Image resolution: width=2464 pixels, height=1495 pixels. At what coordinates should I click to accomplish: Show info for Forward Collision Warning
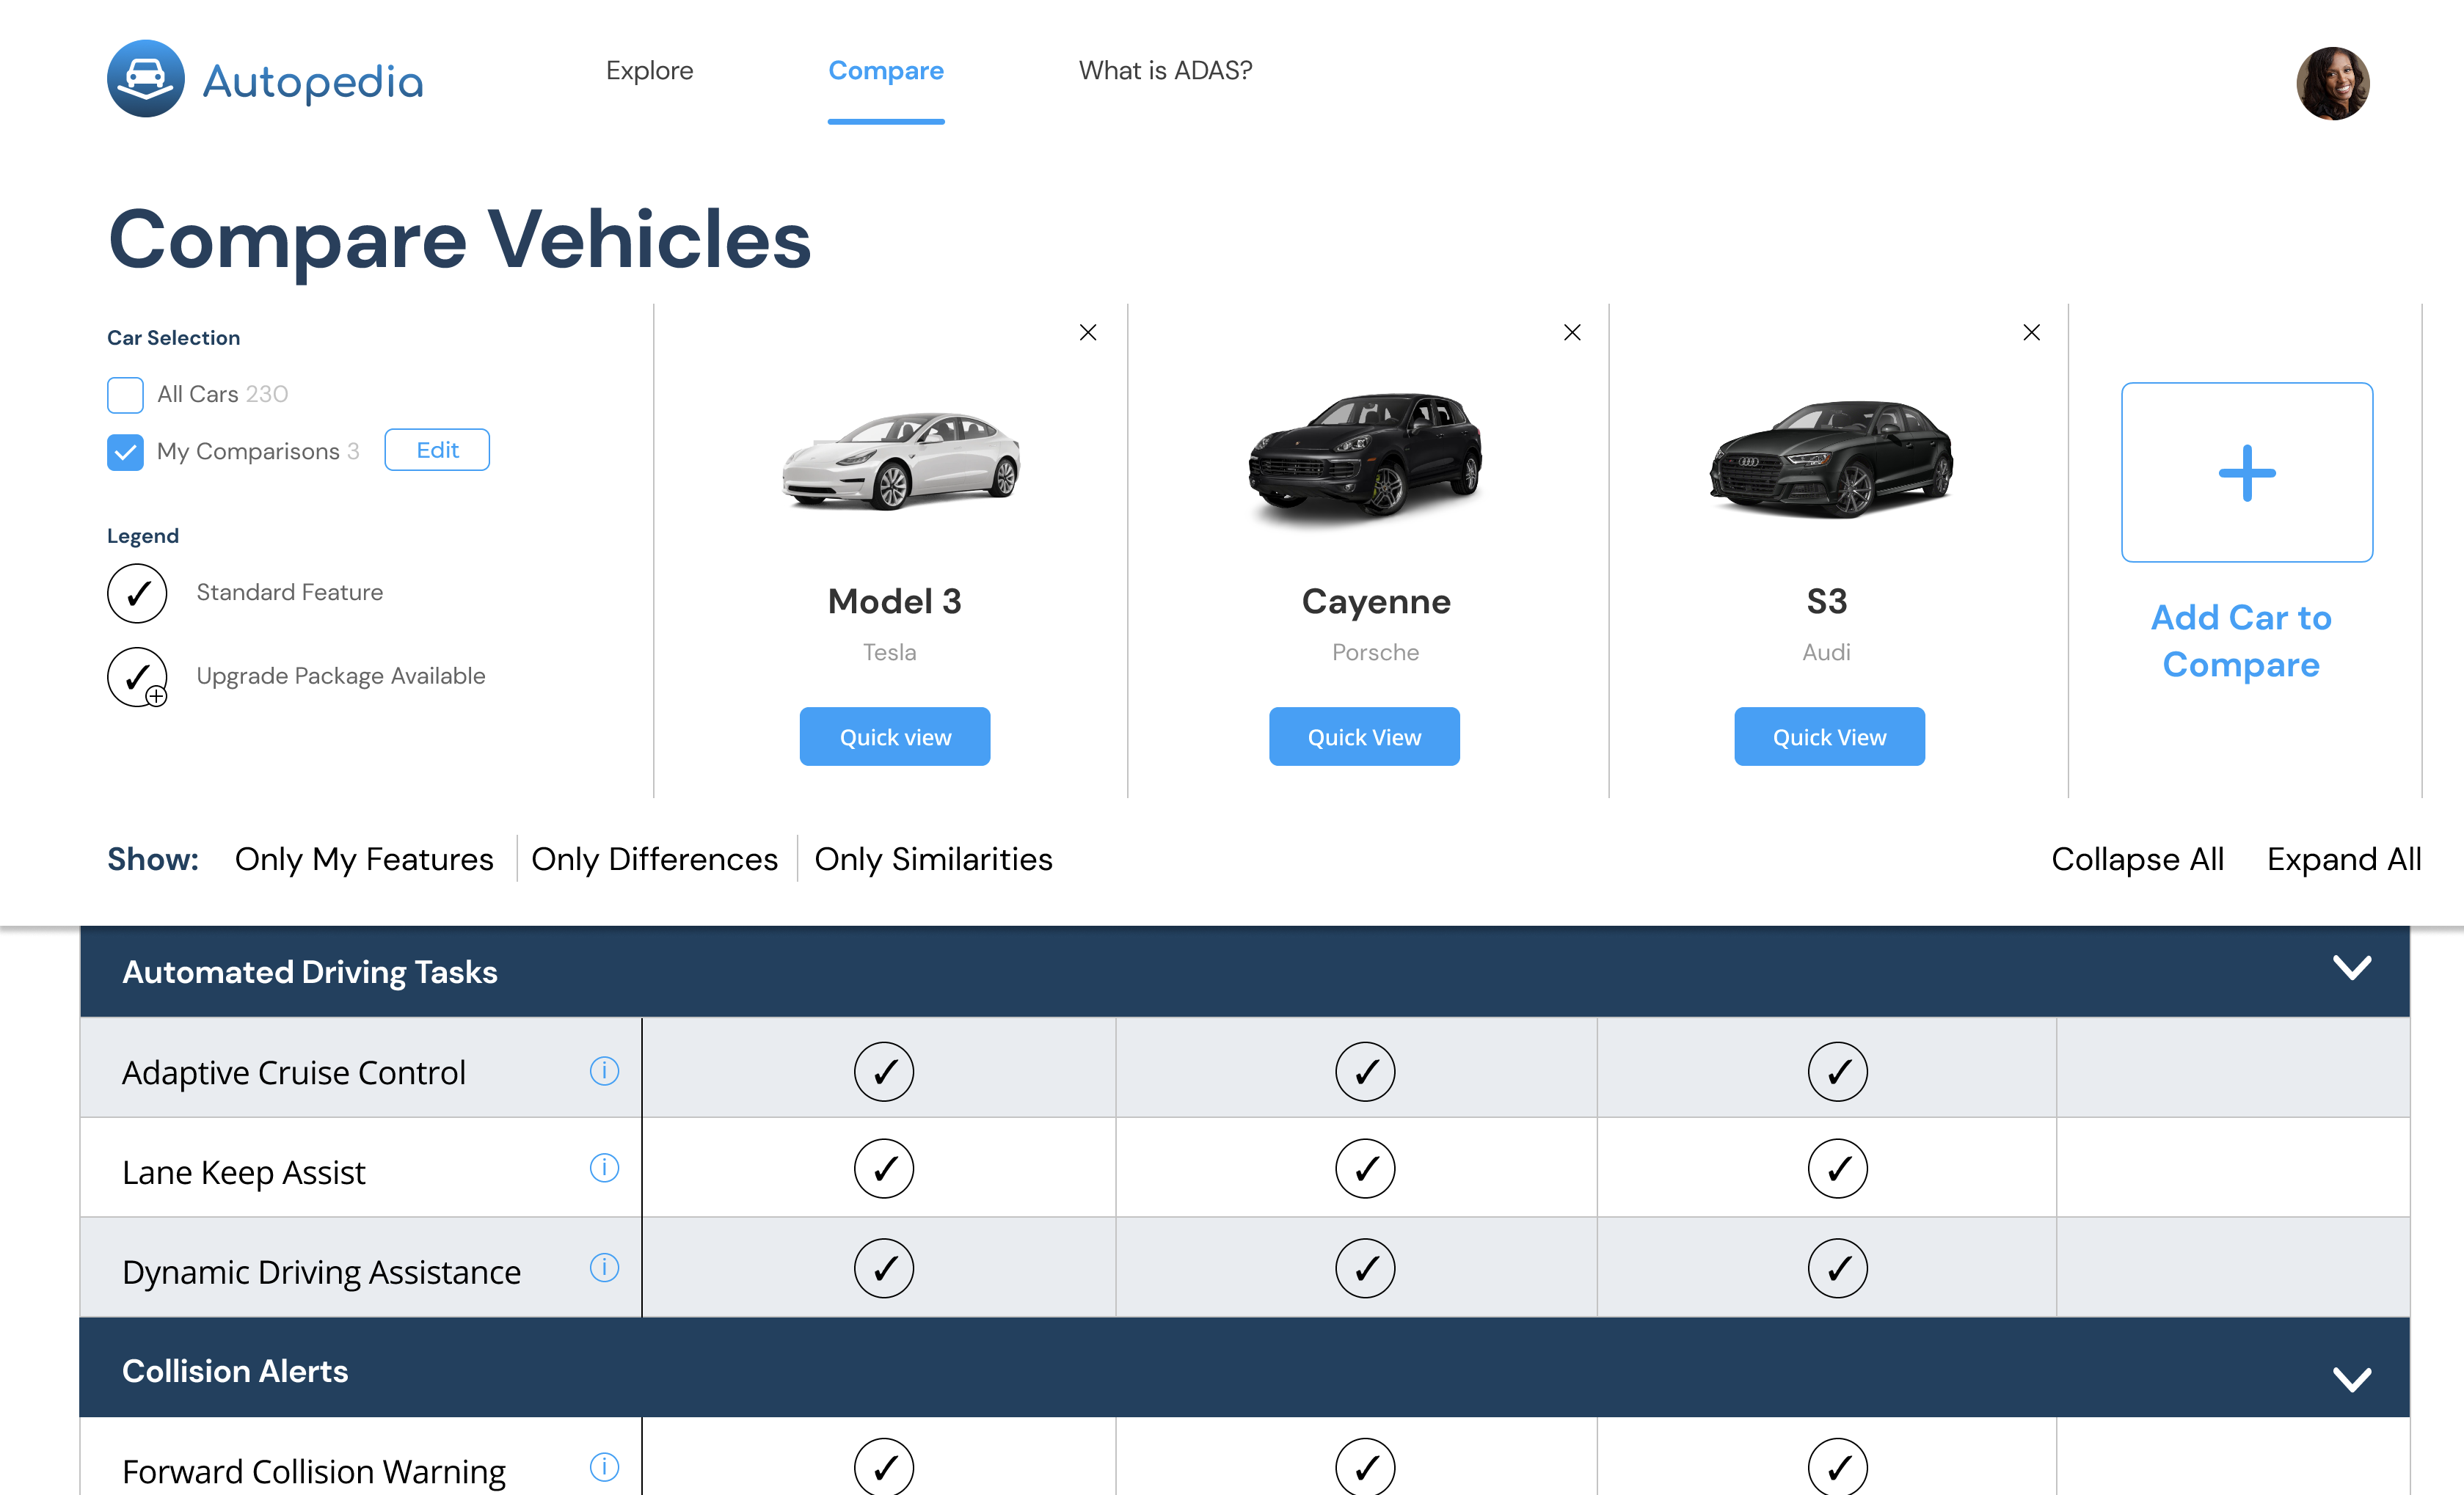click(604, 1466)
